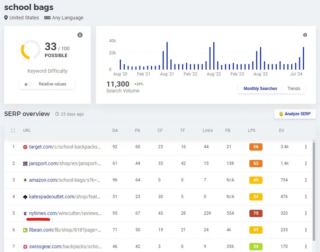Click the clock icon beside 25 days ago

[x=57, y=114]
